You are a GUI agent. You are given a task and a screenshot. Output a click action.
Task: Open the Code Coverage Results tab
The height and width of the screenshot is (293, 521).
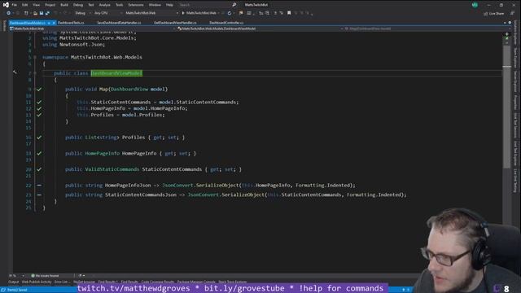click(157, 282)
